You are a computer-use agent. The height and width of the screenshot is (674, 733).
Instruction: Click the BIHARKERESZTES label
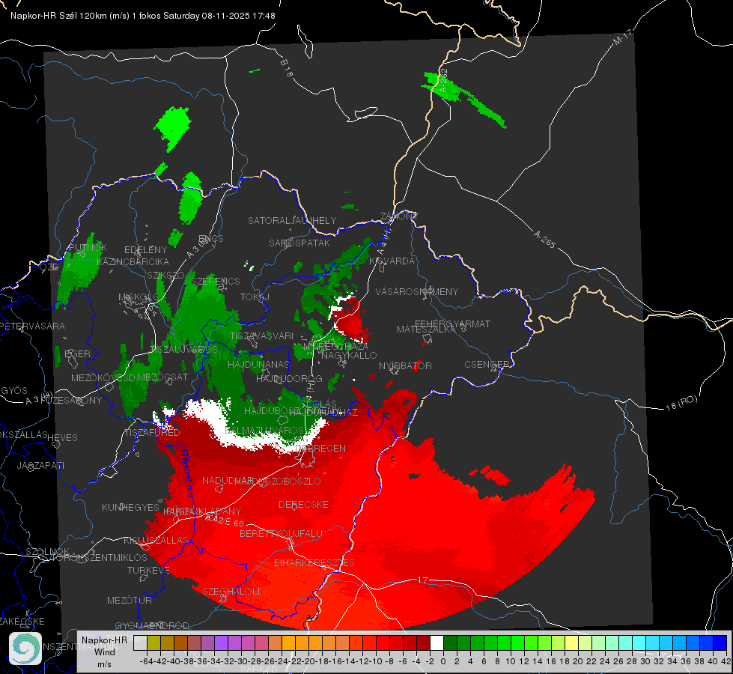pos(314,562)
